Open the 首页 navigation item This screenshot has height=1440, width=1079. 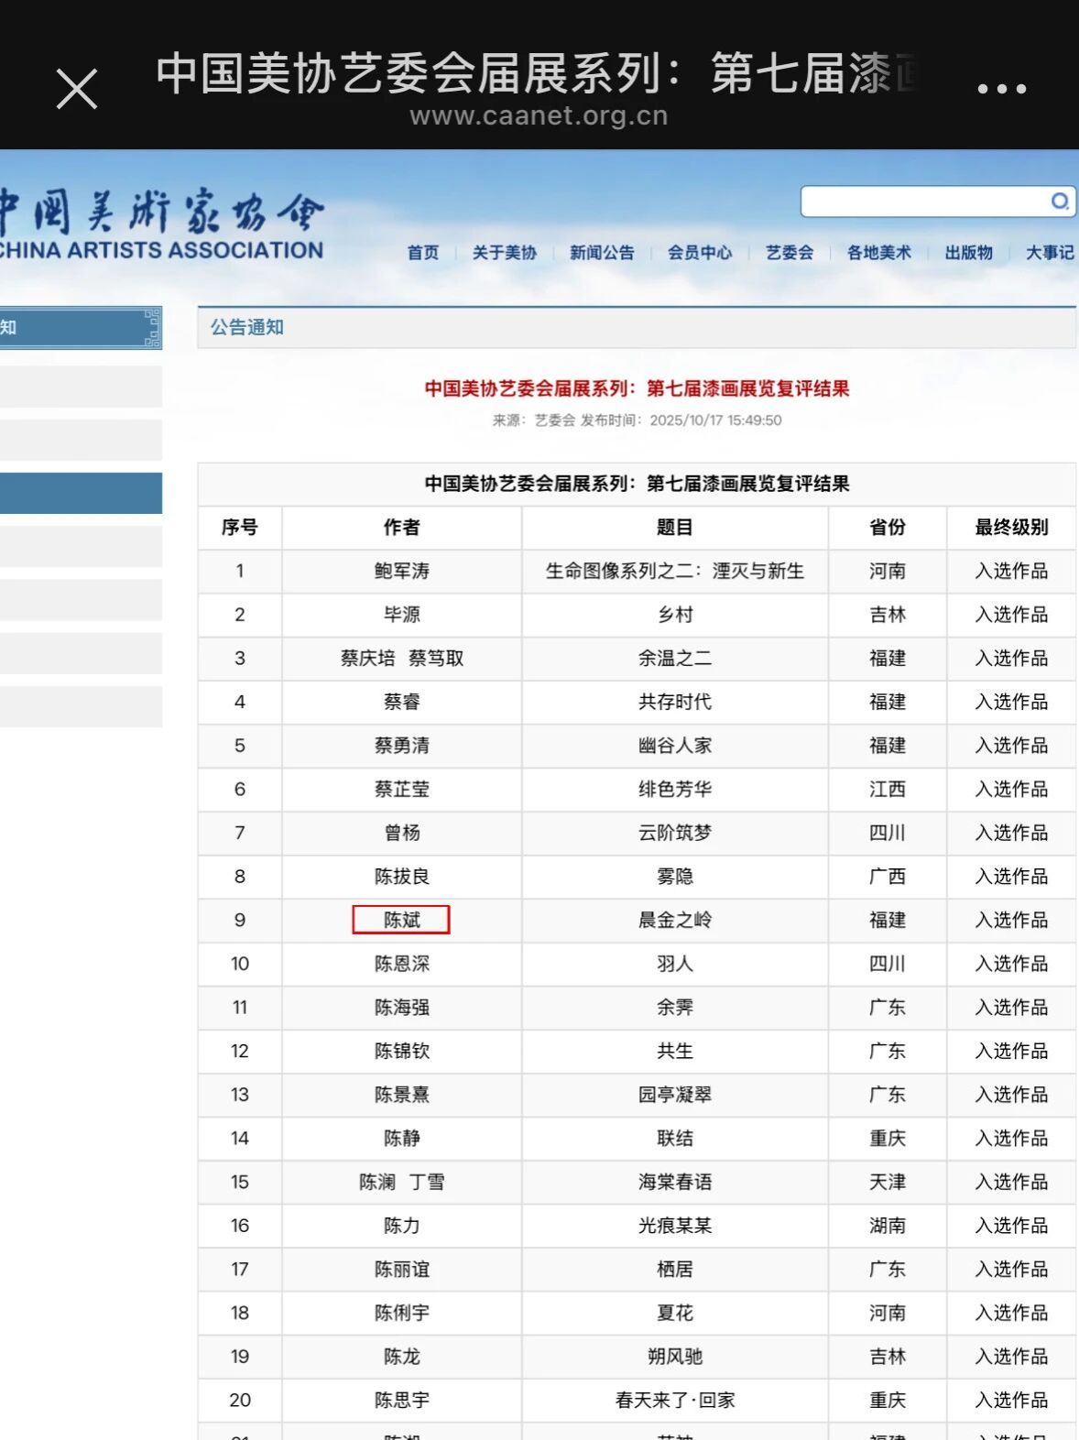point(423,253)
